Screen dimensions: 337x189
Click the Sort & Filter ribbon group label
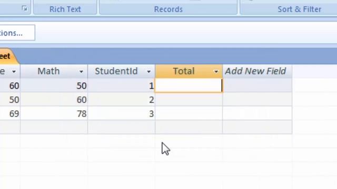300,9
